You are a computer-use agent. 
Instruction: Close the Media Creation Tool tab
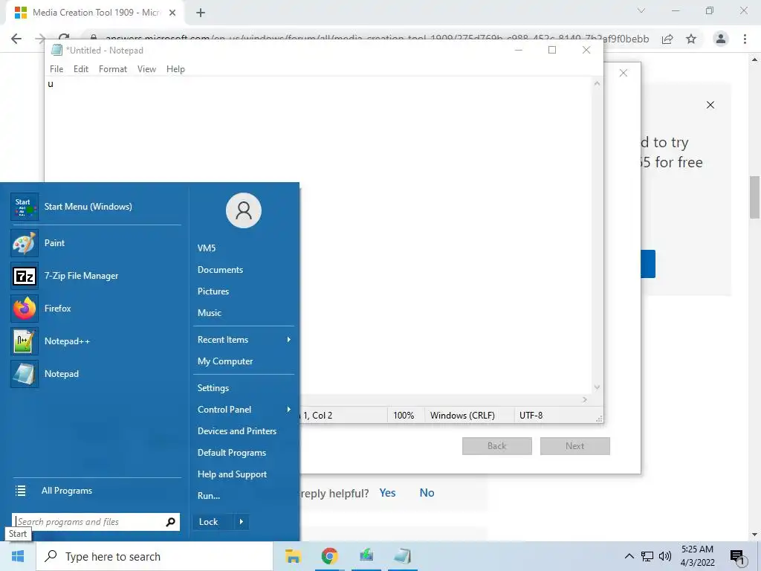[x=172, y=13]
